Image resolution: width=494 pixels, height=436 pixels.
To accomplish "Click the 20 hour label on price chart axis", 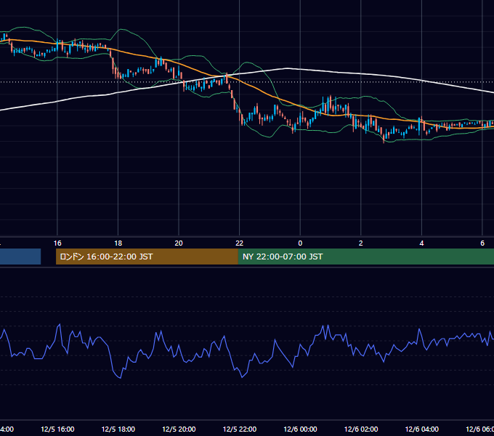I will click(179, 243).
